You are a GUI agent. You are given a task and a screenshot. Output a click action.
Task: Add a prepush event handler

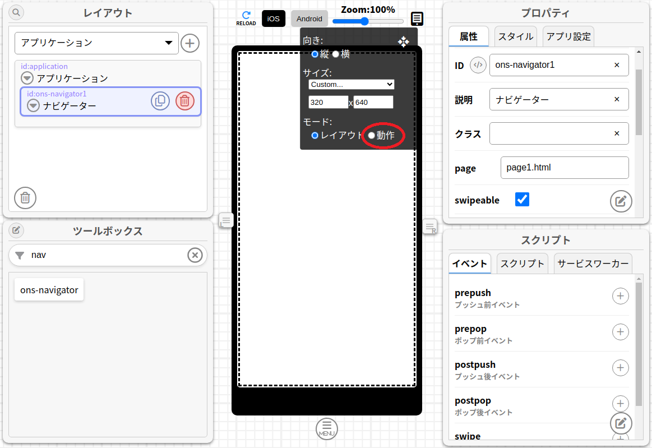click(x=620, y=296)
